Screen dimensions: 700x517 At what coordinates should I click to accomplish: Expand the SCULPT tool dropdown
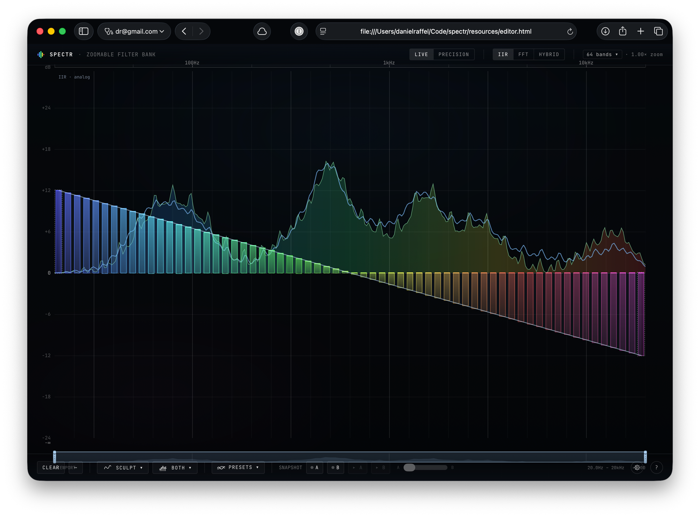123,468
